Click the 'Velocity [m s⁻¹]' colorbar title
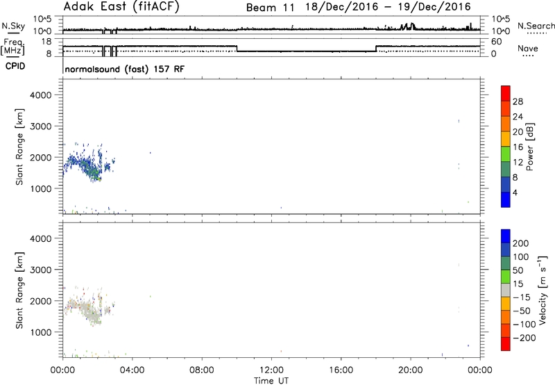 point(543,290)
